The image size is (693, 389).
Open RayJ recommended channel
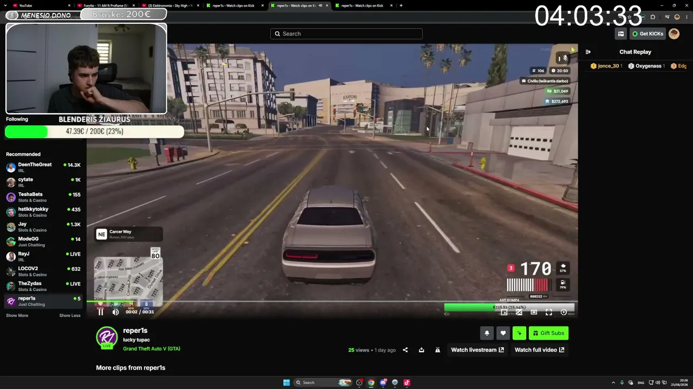coord(43,257)
